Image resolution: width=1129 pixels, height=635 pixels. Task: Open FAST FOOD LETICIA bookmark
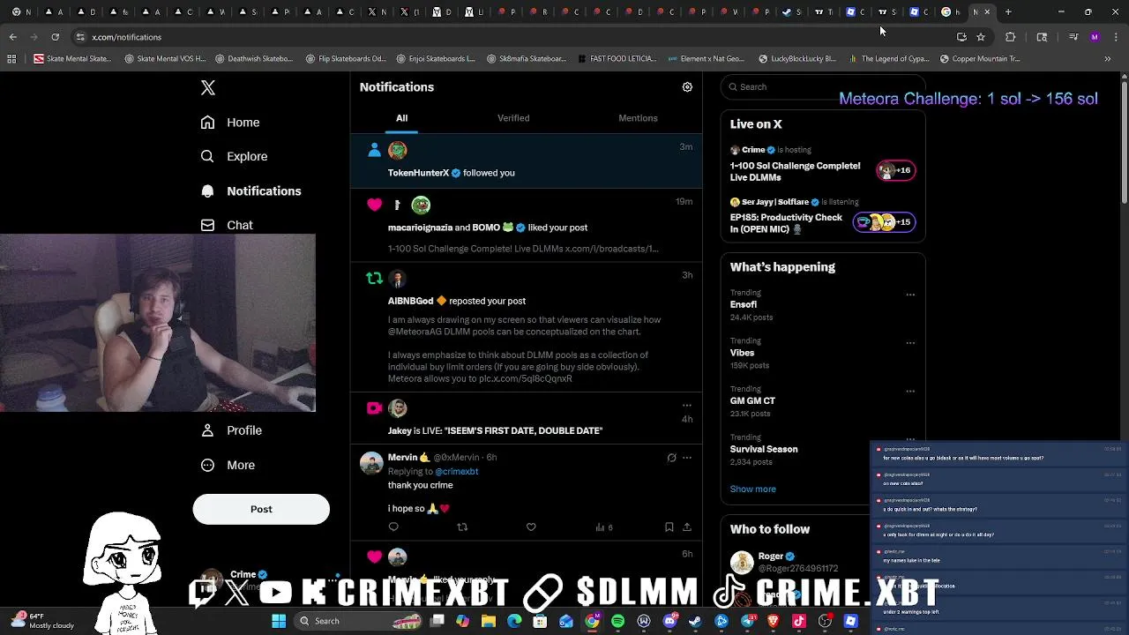(x=617, y=59)
